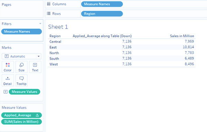
Task: Select the East row label
Action: pyautogui.click(x=53, y=47)
